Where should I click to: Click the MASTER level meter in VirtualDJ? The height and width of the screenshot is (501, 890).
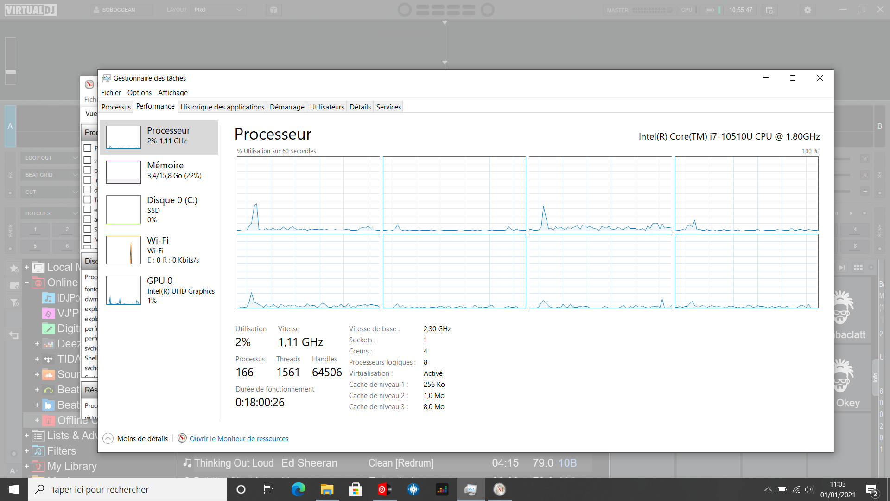coord(652,10)
